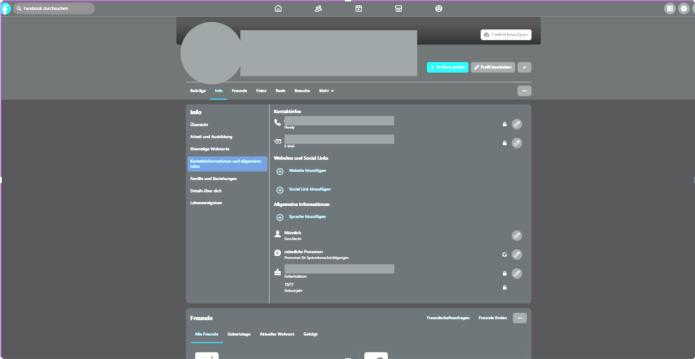Click the Titelbild hinzufügen button
Screen dimensions: 695x359
point(506,35)
